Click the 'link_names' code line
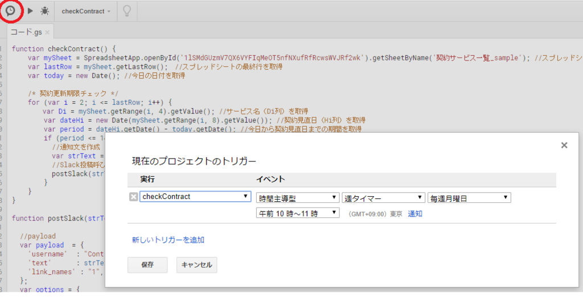This screenshot has height=301, width=583. [x=65, y=272]
